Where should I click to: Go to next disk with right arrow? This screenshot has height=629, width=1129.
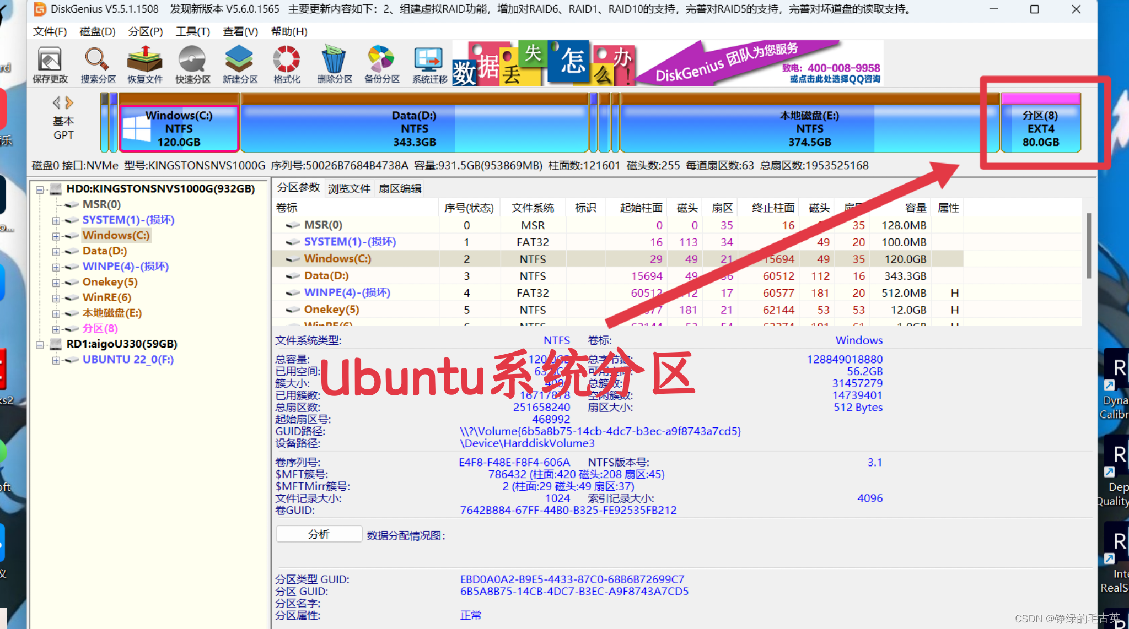click(x=69, y=102)
